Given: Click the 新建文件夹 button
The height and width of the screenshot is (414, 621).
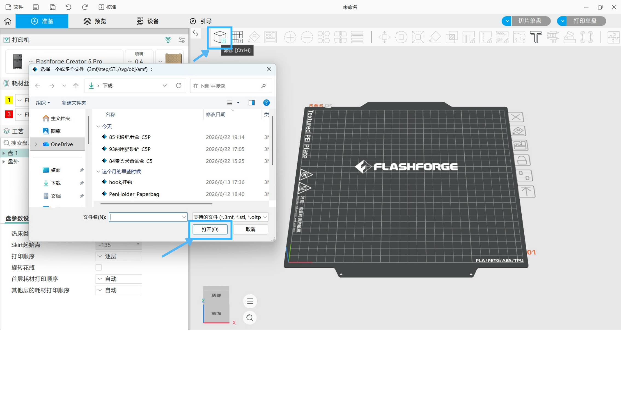Looking at the screenshot, I should [74, 103].
